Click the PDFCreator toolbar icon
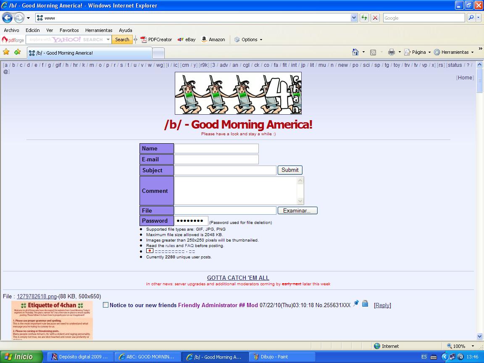 (x=156, y=39)
